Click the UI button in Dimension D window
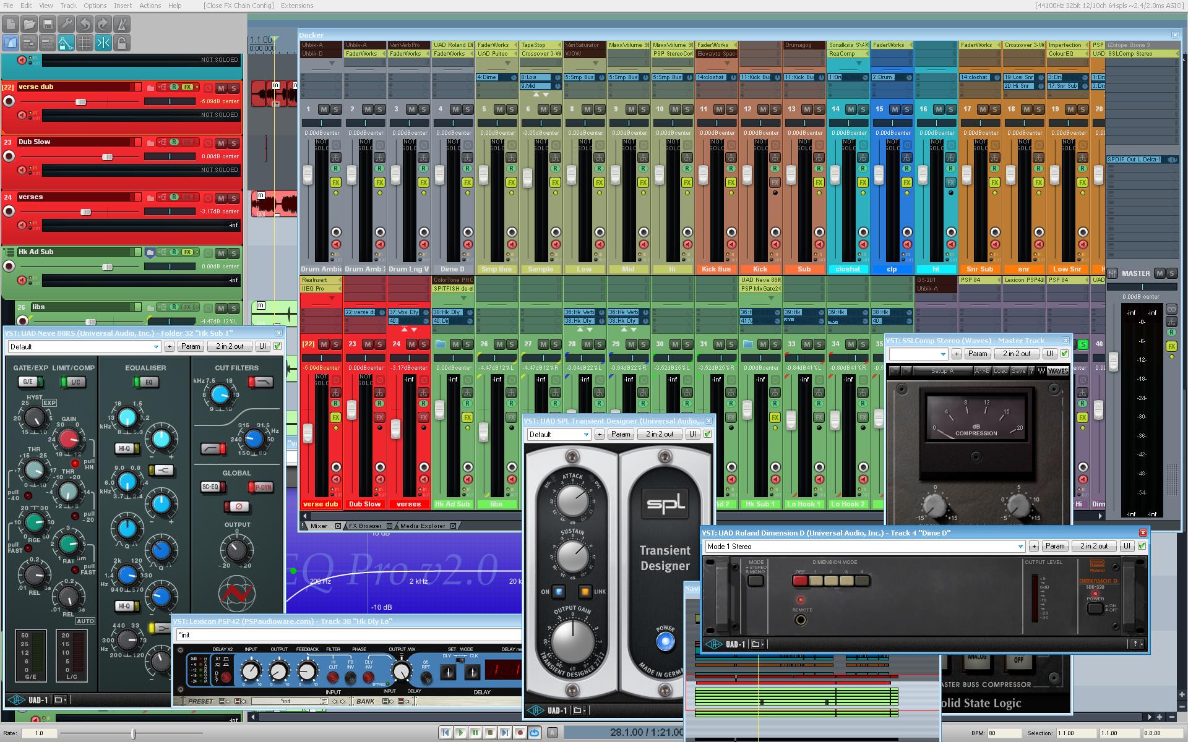The height and width of the screenshot is (742, 1188). [1127, 546]
